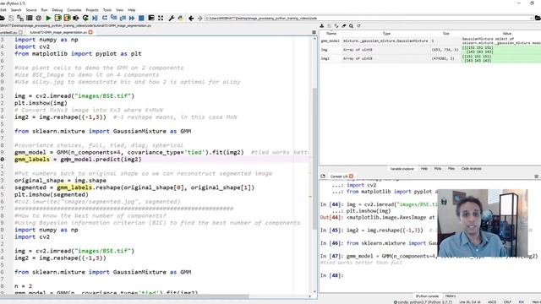
Task: Open the Debug menu
Action: click(57, 10)
